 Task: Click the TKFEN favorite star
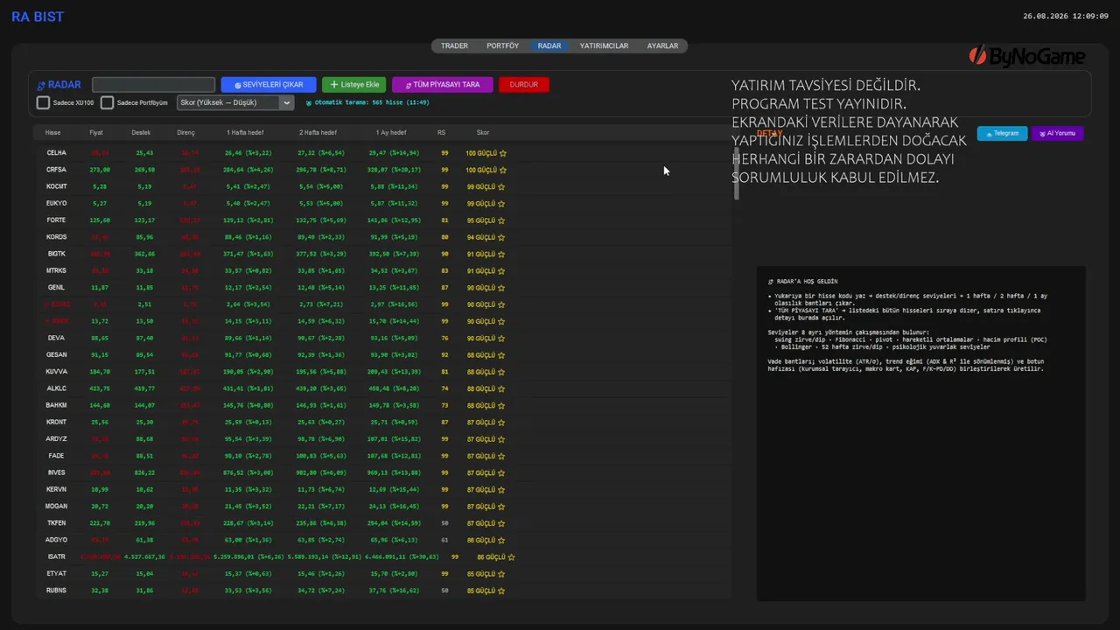503,523
